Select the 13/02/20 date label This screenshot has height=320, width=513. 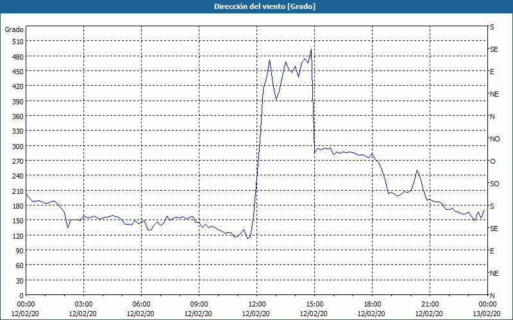[487, 314]
